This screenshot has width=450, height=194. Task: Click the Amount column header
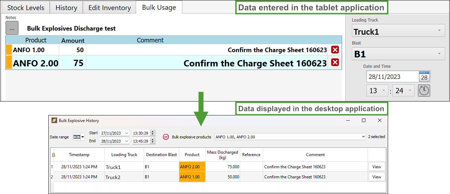pyautogui.click(x=73, y=40)
